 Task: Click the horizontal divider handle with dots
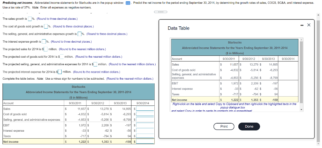click(x=161, y=12)
